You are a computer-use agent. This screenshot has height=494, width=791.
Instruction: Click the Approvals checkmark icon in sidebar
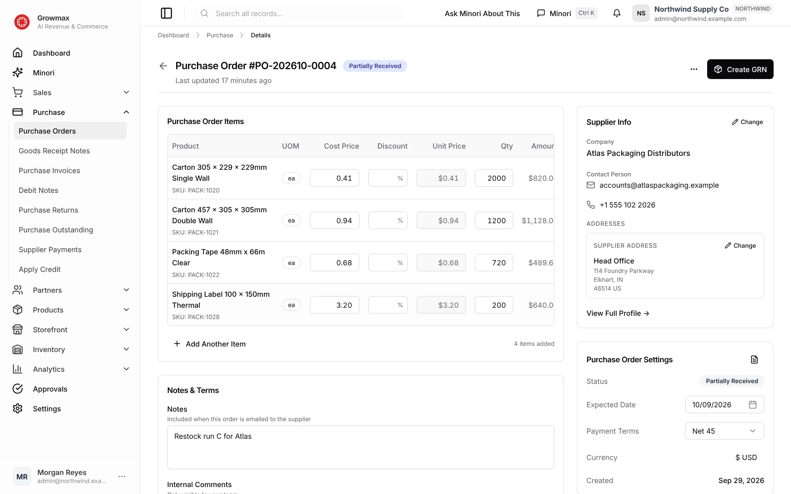click(18, 389)
